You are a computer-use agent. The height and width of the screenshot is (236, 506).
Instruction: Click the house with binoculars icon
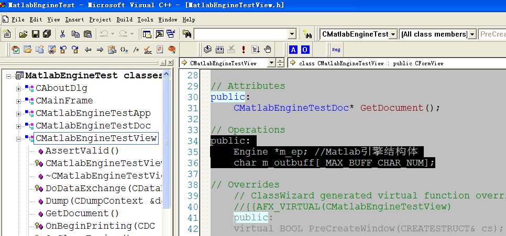pyautogui.click(x=52, y=50)
